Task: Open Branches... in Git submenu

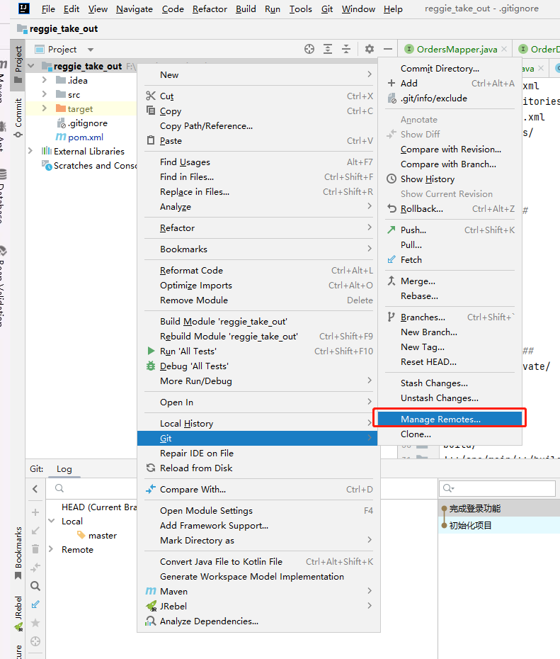Action: tap(450, 317)
